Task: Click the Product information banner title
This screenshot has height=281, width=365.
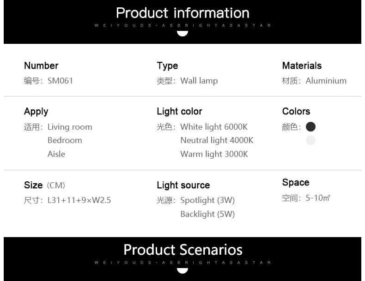Action: tap(182, 13)
